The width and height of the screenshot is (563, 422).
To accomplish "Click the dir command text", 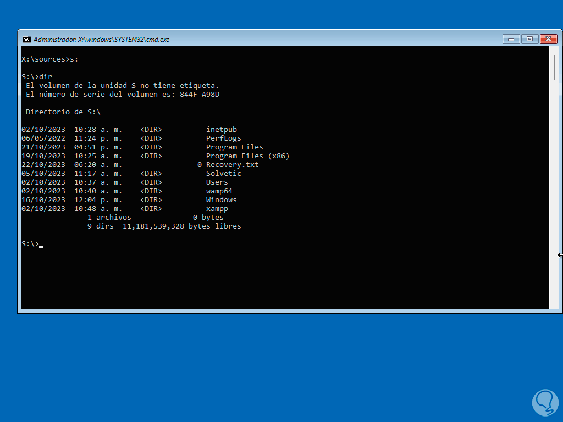I will coord(45,76).
